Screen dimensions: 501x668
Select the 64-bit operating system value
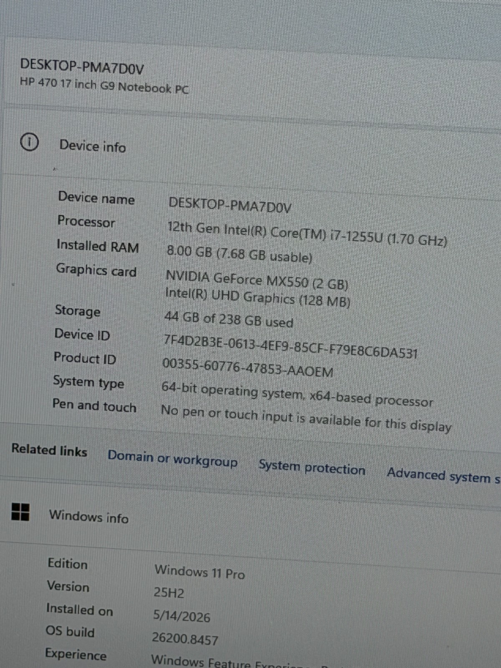coord(297,395)
